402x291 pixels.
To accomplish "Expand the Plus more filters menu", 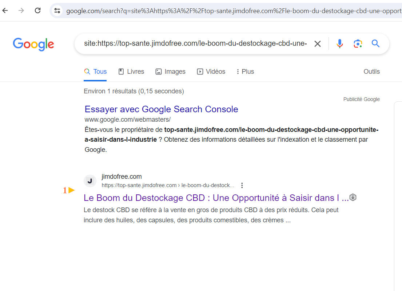I will tap(245, 72).
